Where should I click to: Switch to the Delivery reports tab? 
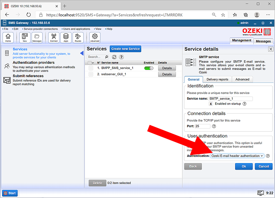pyautogui.click(x=217, y=79)
